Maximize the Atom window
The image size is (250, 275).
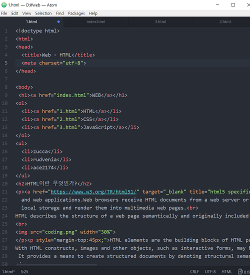(233, 5)
